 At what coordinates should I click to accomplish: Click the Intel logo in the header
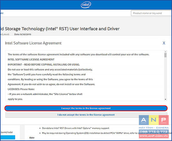click(x=86, y=5)
